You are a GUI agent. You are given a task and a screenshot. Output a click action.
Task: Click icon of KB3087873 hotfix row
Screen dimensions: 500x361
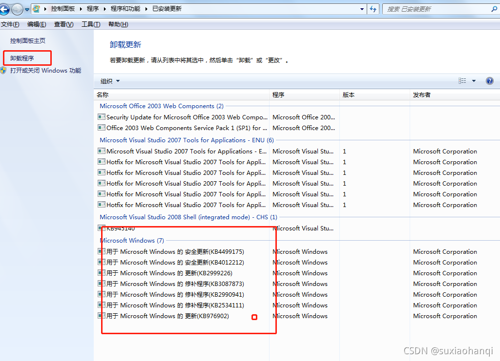coord(102,284)
